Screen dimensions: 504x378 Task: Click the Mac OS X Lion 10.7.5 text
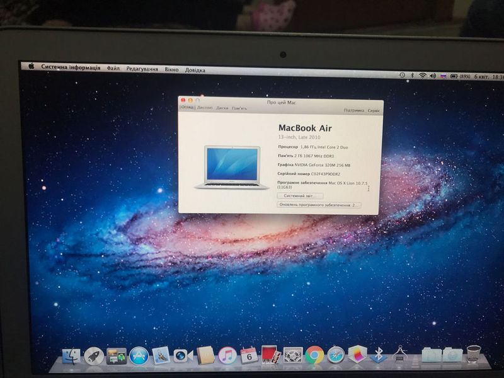click(348, 183)
